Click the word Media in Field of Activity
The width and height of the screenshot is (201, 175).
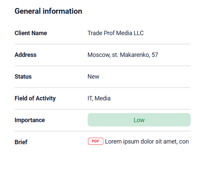pos(103,98)
